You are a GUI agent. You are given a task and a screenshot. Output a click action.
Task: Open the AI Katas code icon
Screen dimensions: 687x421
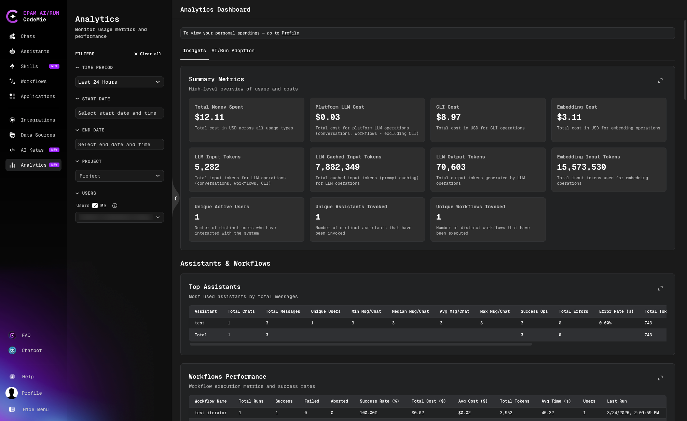coord(12,150)
